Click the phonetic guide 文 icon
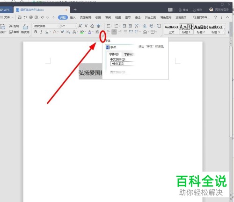 coord(98,26)
